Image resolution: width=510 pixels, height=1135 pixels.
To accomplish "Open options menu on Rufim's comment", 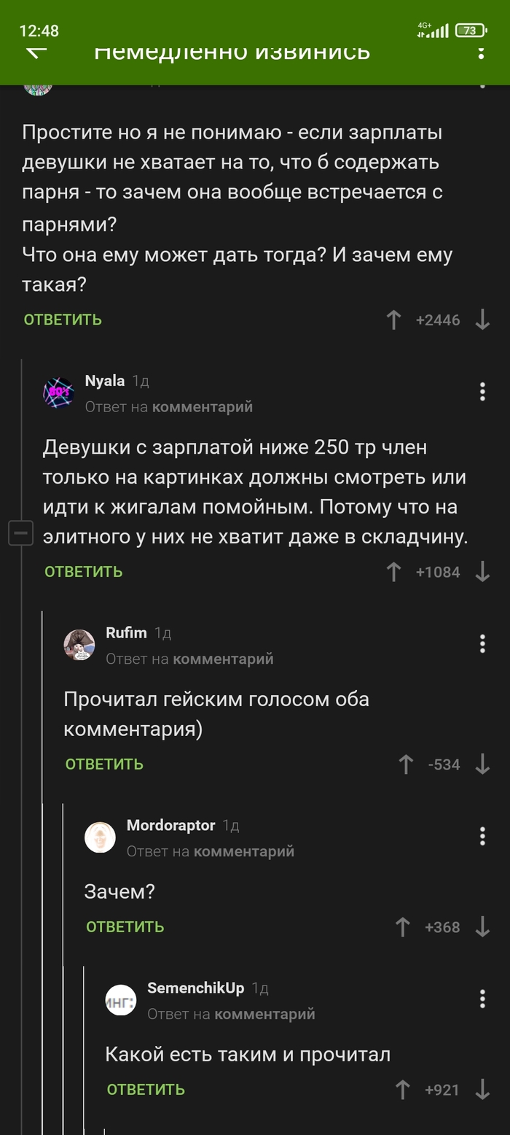I will (482, 644).
